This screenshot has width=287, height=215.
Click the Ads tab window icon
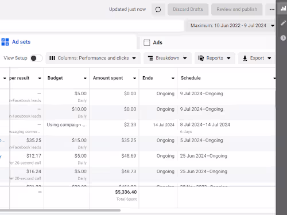(147, 42)
